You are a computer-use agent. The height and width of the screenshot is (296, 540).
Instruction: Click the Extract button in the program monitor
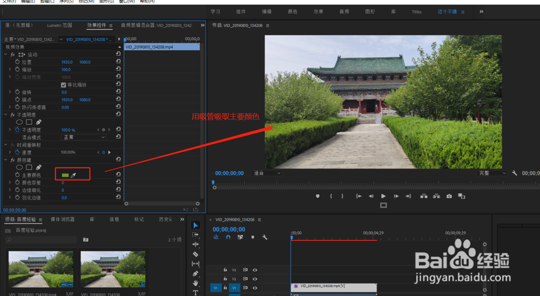[436, 196]
